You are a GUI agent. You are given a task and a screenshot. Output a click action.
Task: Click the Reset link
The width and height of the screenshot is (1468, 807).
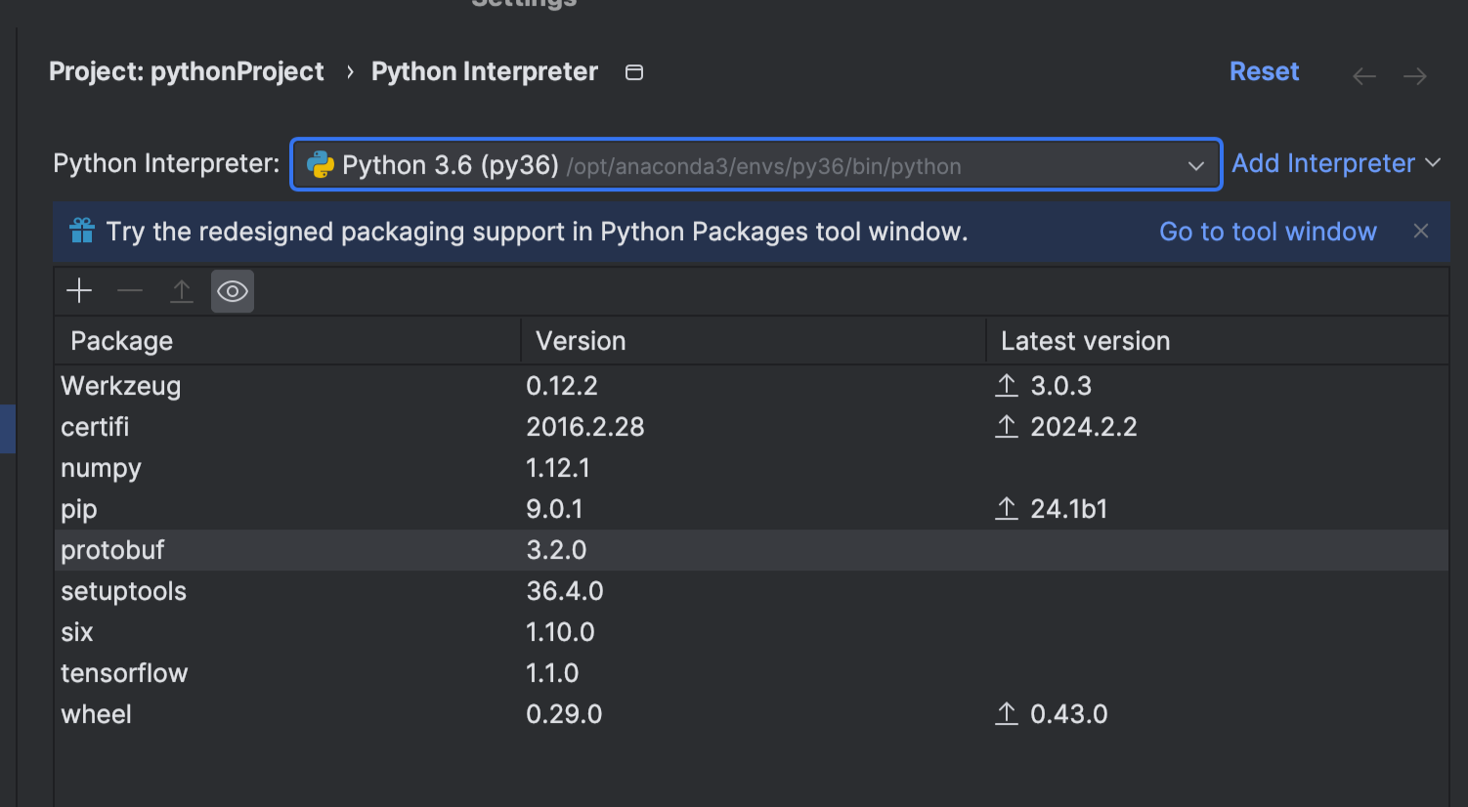pos(1264,71)
